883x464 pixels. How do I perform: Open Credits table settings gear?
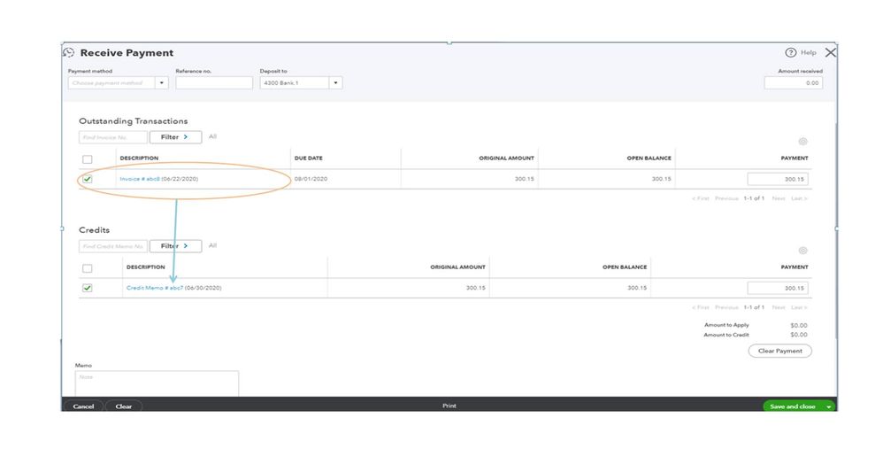click(x=803, y=251)
